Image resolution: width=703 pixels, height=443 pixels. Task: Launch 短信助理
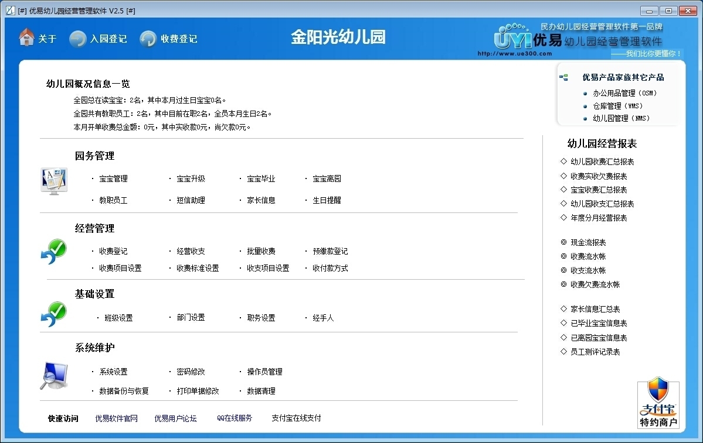click(191, 200)
